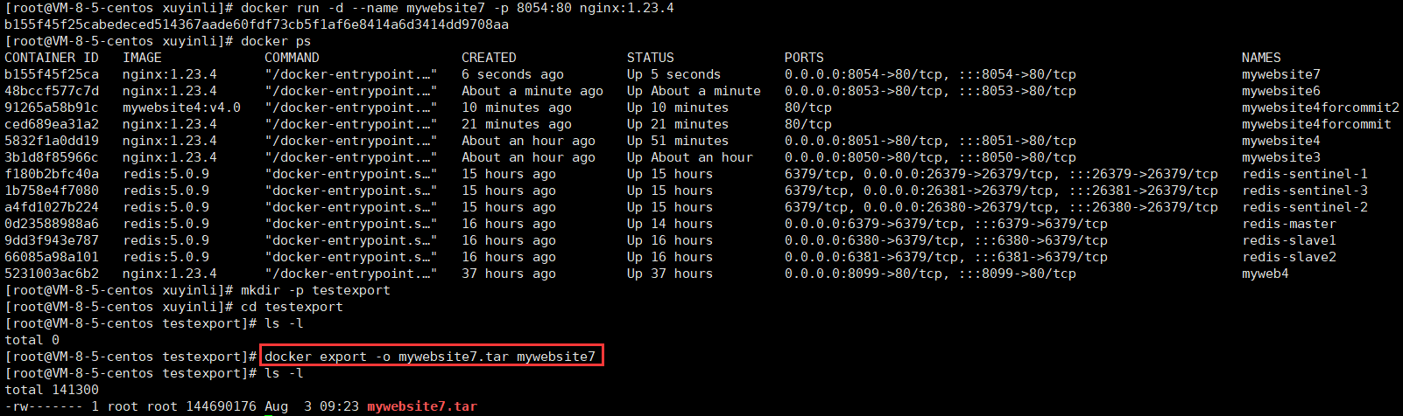The height and width of the screenshot is (416, 1403).
Task: Click the CREATED column header
Action: tap(489, 58)
